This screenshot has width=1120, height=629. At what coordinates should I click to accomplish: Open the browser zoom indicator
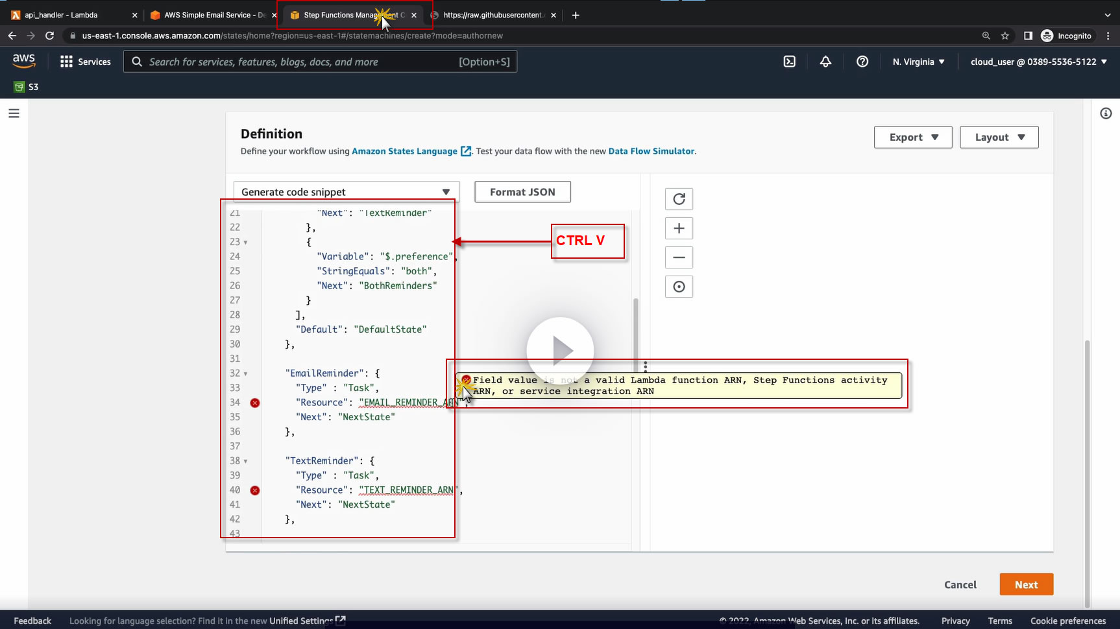986,36
